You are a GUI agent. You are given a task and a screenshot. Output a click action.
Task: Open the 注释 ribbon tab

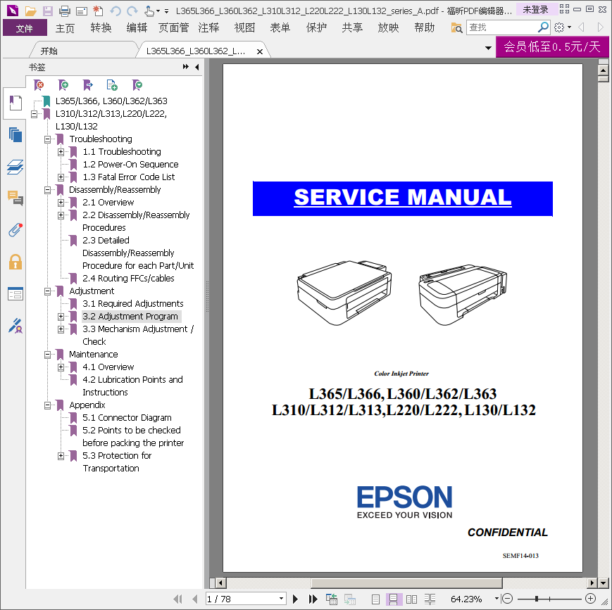[208, 27]
